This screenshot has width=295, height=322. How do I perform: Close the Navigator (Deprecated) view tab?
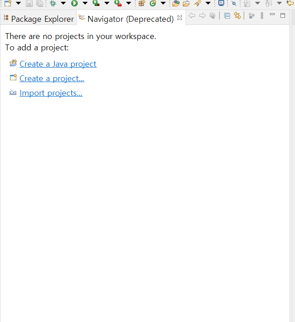pyautogui.click(x=180, y=18)
